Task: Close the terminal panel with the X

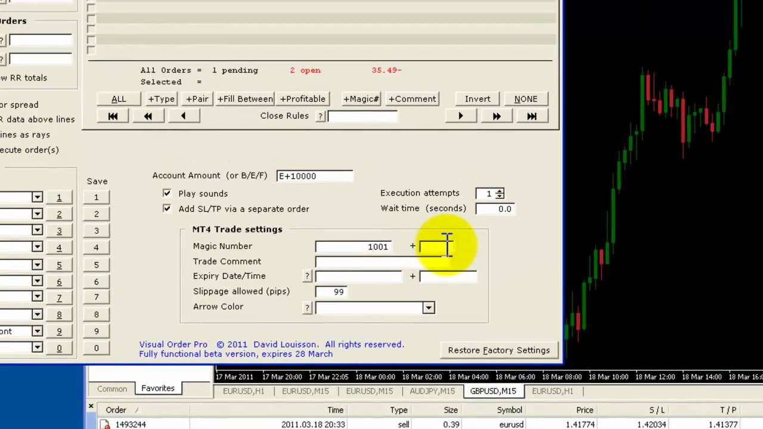Action: tap(91, 406)
